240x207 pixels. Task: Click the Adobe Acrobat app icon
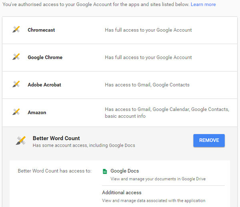pos(16,84)
